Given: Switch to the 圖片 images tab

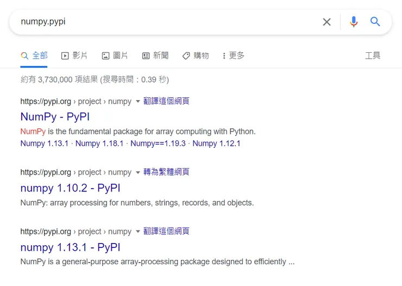Looking at the screenshot, I should tap(115, 55).
